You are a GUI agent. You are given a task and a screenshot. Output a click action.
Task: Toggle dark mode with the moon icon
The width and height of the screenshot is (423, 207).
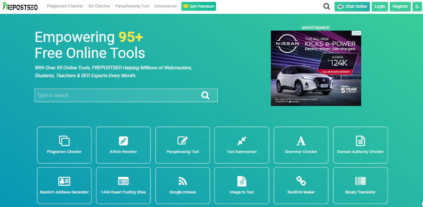[x=417, y=6]
